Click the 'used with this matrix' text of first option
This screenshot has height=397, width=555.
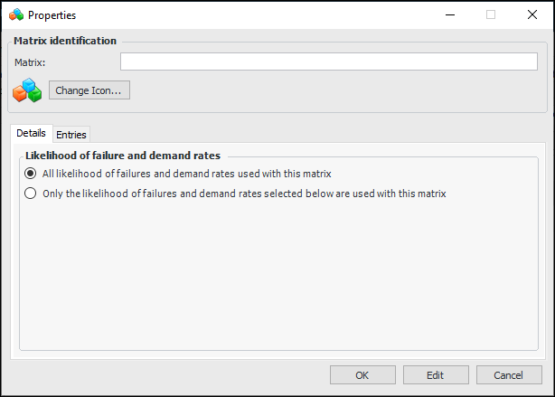click(x=283, y=173)
